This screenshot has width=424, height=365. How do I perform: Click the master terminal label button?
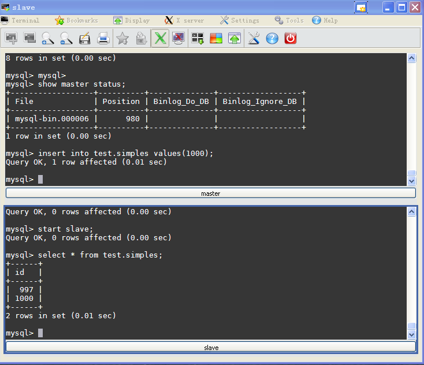[x=211, y=193]
